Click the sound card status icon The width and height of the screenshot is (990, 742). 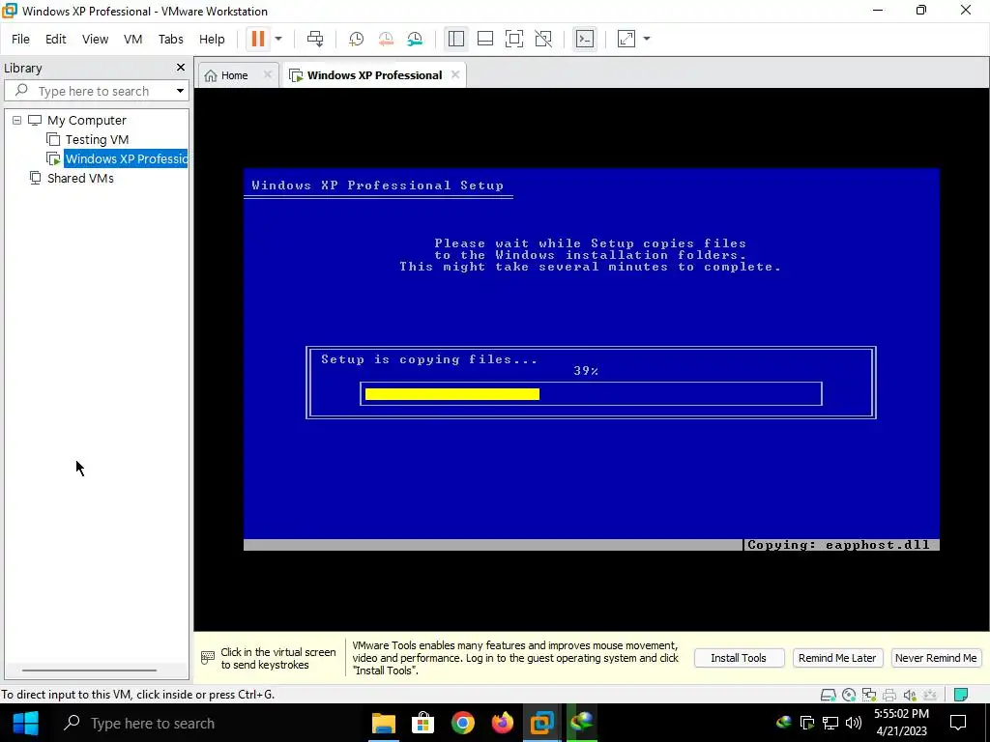point(910,695)
